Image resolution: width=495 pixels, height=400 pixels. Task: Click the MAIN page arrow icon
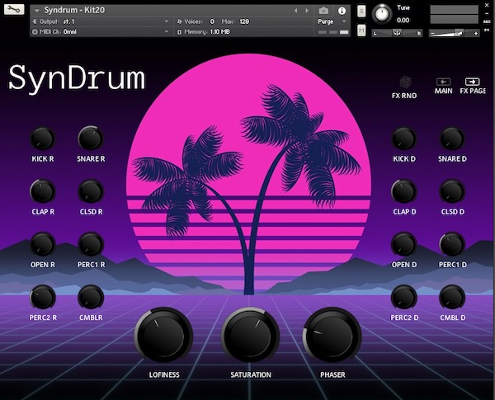pos(443,82)
